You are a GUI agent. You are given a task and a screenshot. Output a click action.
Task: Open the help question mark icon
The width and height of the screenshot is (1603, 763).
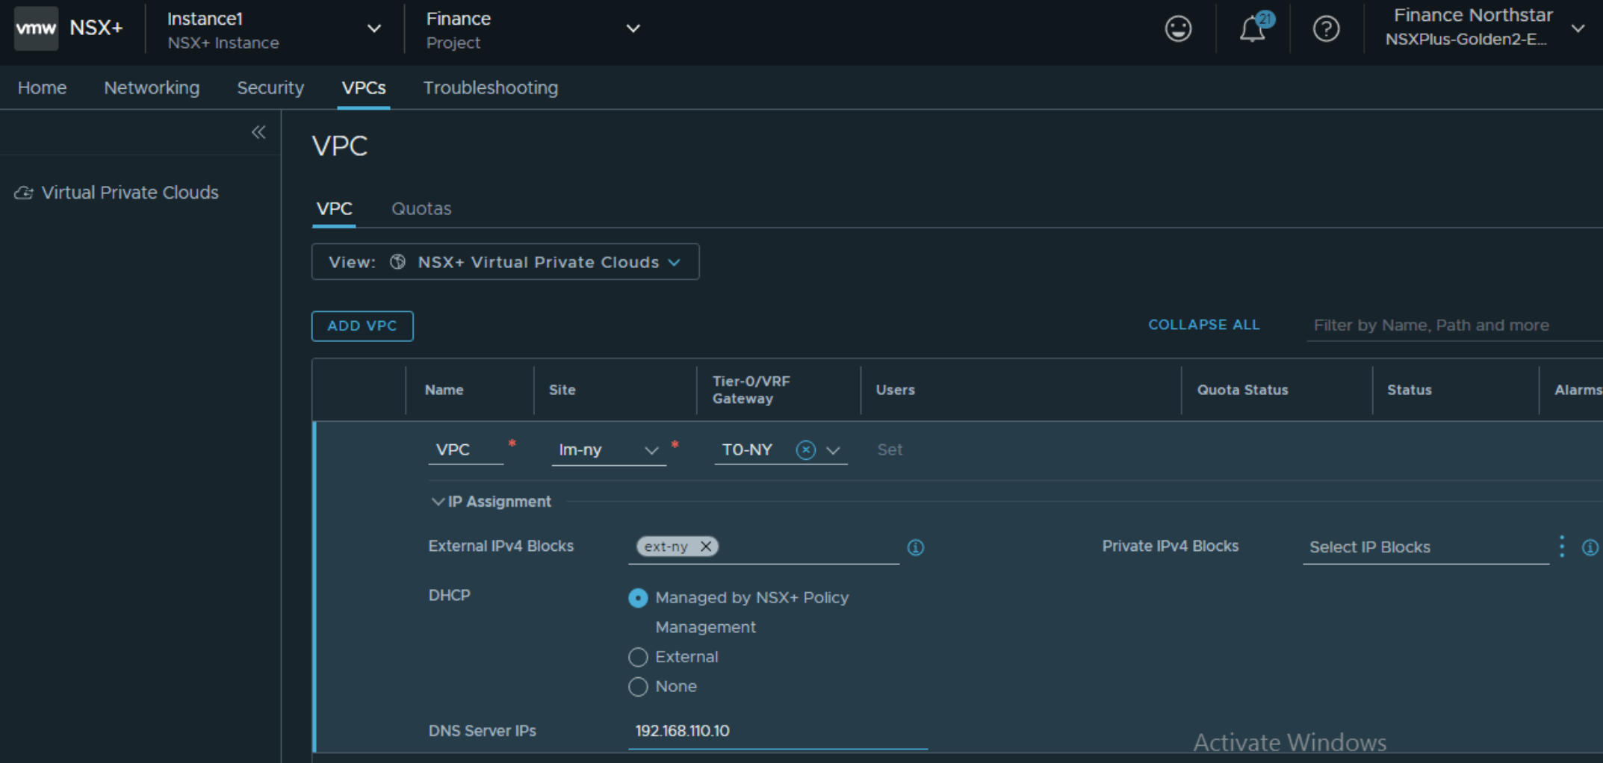click(1326, 28)
